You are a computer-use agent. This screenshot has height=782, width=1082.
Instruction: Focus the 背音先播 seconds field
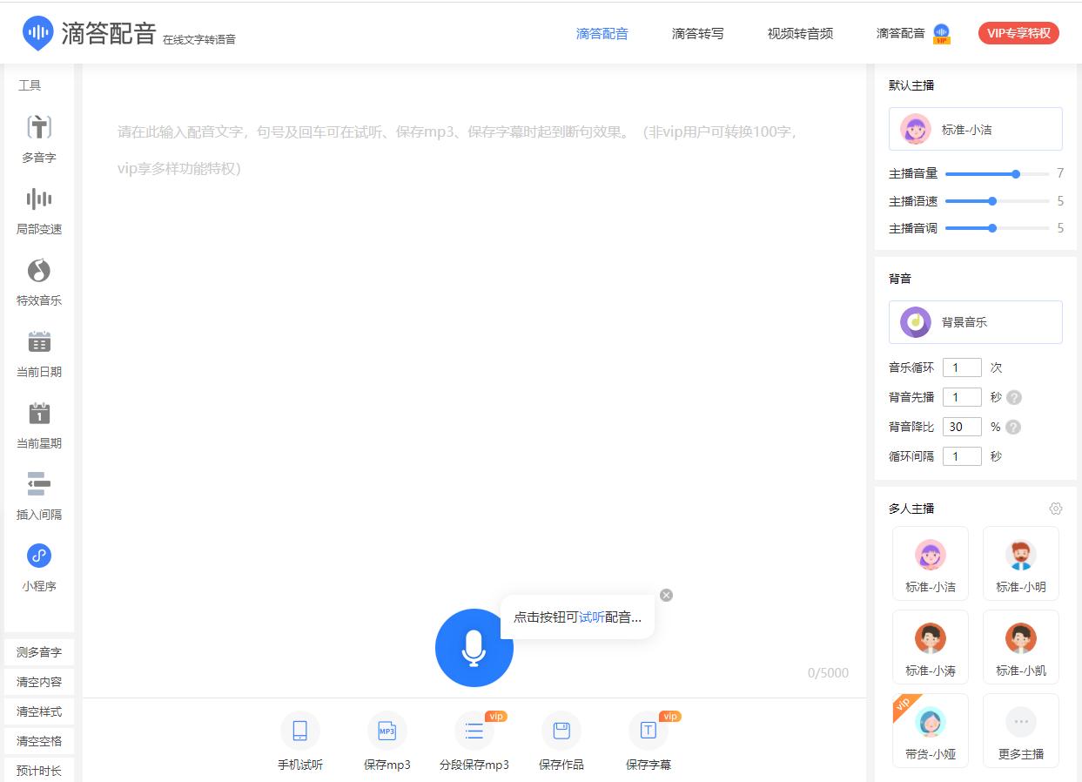pyautogui.click(x=962, y=397)
